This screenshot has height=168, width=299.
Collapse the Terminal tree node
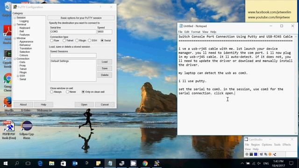pyautogui.click(x=15, y=25)
